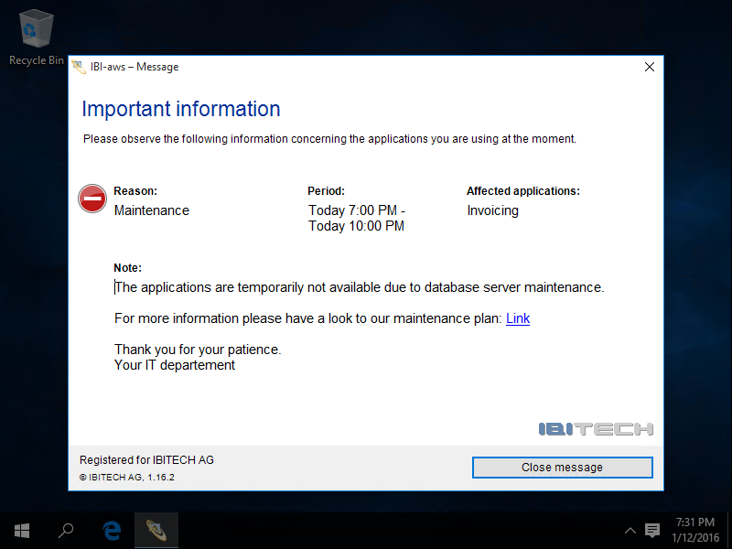
Task: Click the IBITECH logo in the dialog
Action: pos(596,428)
